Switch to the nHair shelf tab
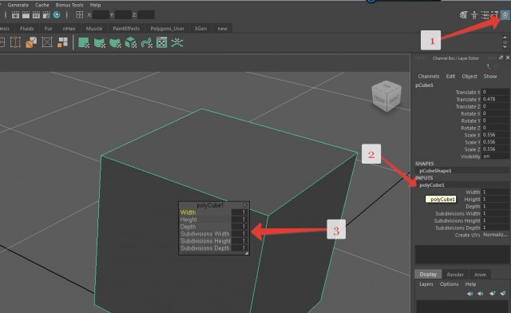 (x=69, y=29)
